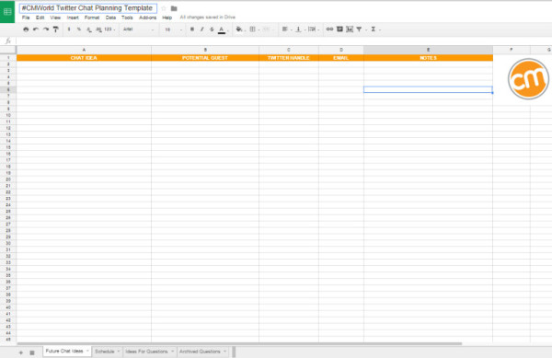Image resolution: width=552 pixels, height=358 pixels.
Task: Open text wrapping options
Action: coord(313,29)
